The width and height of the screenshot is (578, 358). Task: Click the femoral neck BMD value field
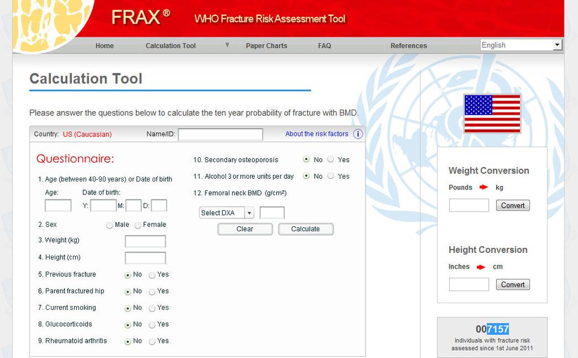coord(272,213)
